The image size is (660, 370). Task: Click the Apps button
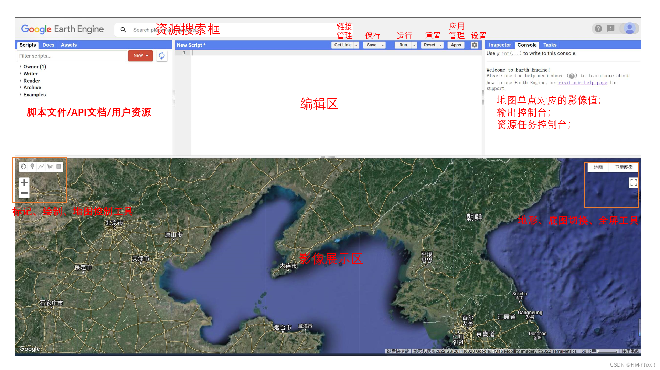pos(456,45)
